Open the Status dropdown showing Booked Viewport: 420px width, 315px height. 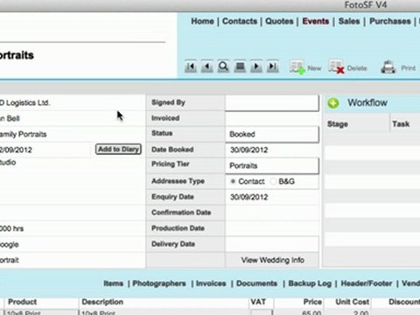tap(272, 134)
